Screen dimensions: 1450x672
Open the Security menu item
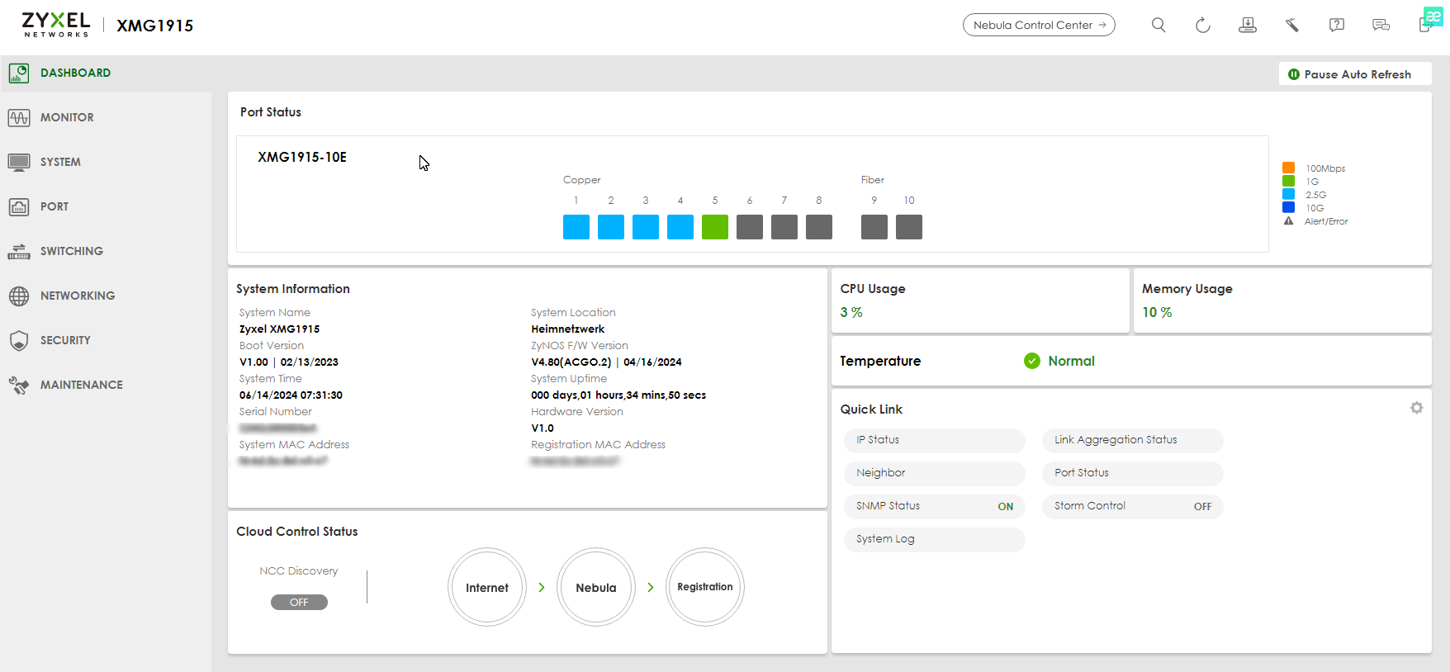[x=65, y=340]
